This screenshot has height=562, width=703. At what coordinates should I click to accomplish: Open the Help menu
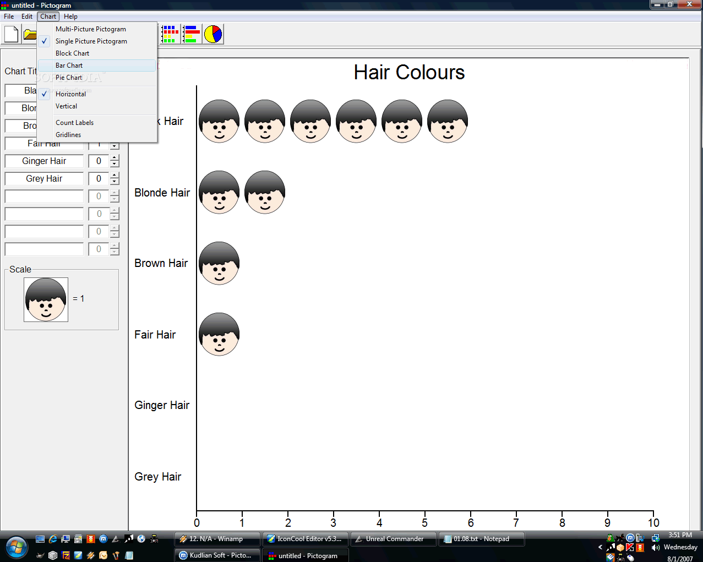[70, 17]
